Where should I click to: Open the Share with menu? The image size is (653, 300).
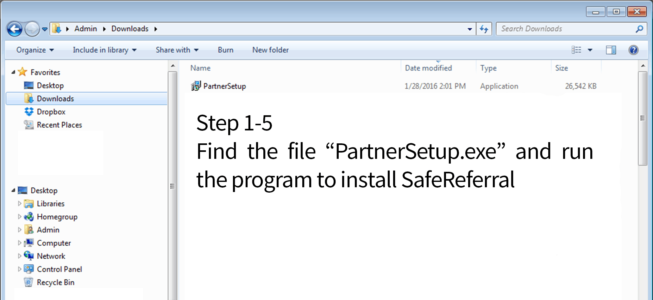click(x=177, y=50)
